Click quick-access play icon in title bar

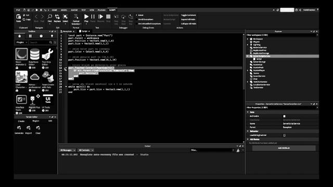(37, 10)
